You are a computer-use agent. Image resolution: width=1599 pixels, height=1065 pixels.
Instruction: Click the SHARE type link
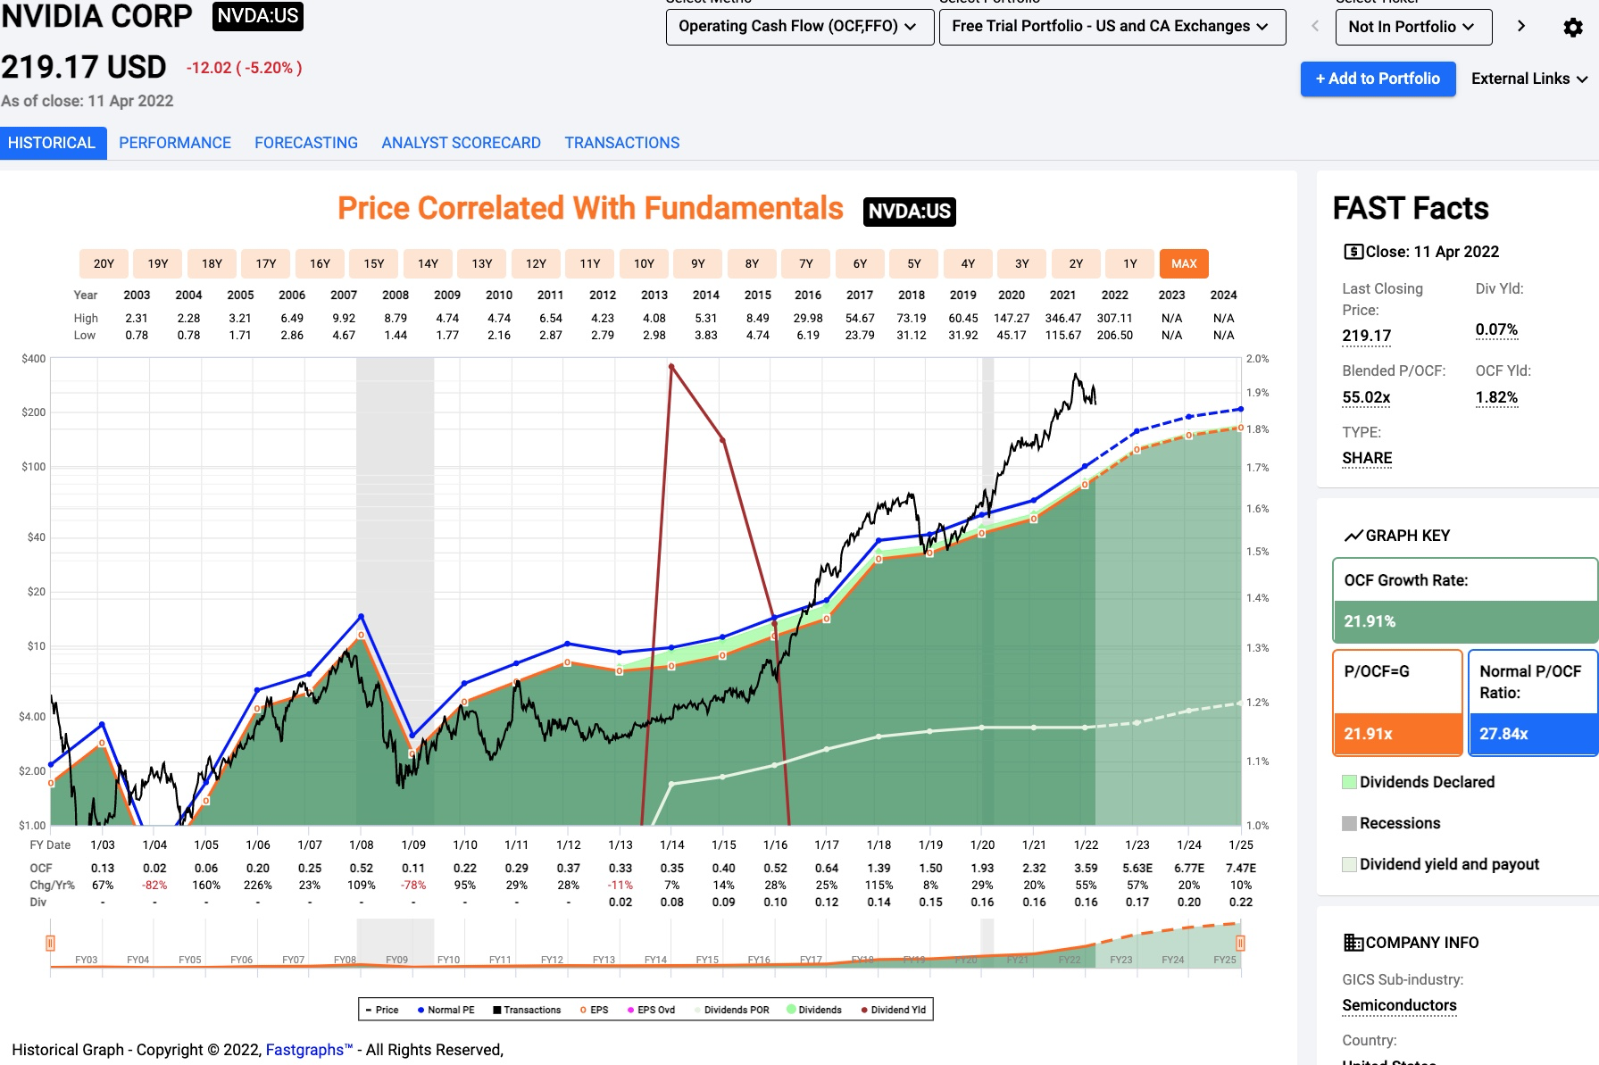click(1367, 458)
